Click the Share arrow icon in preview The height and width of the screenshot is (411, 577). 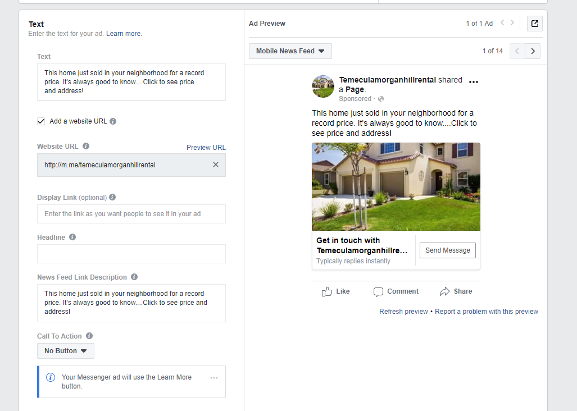coord(444,291)
